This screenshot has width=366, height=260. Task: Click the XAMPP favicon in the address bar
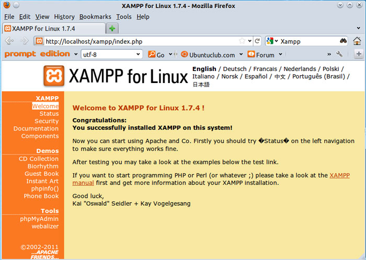[39, 41]
